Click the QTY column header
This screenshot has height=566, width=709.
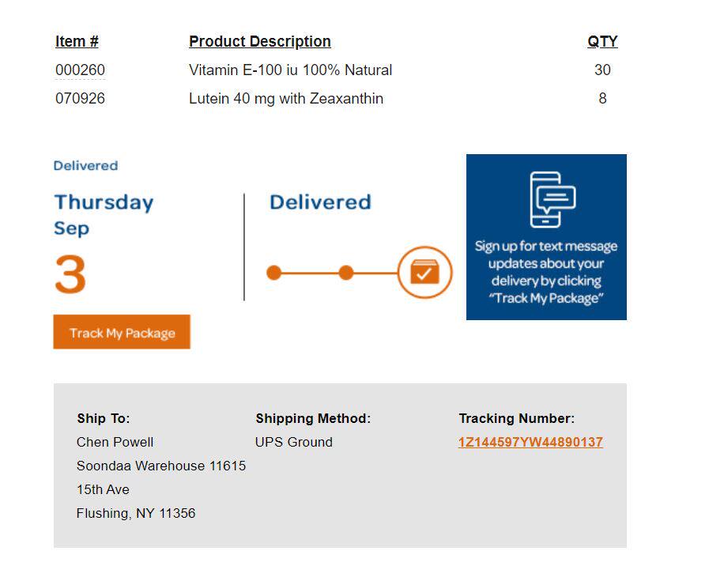coord(602,42)
